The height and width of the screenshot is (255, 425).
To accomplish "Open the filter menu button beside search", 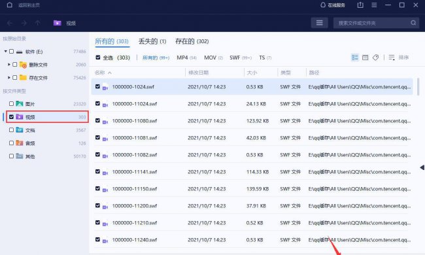I will click(319, 23).
